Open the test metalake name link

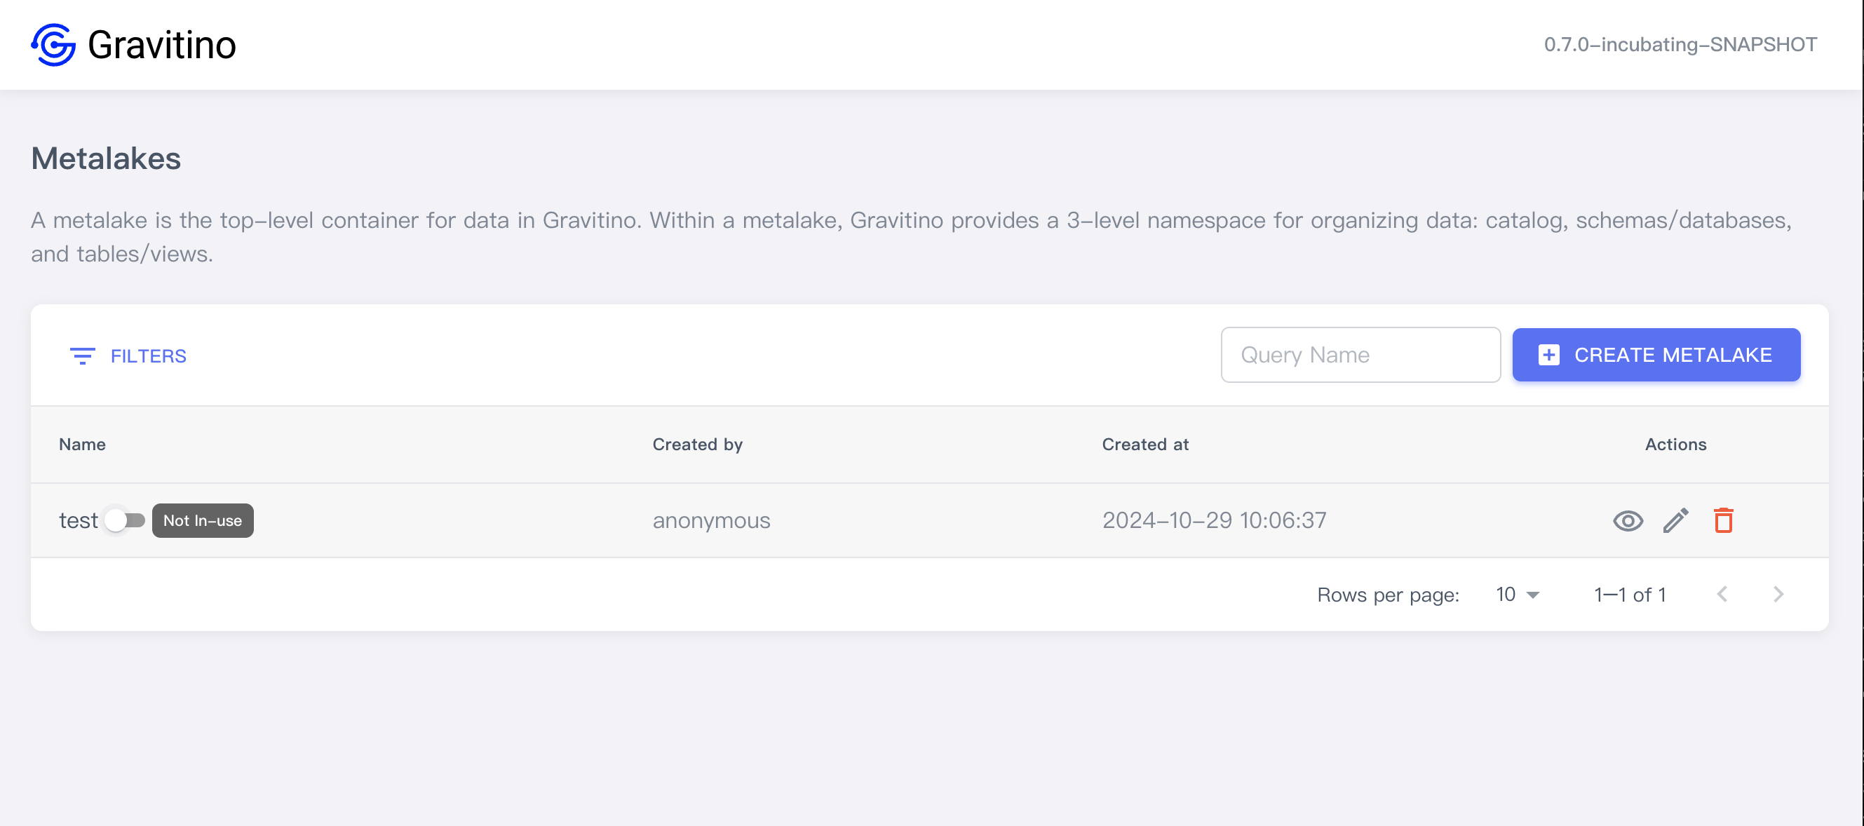78,520
